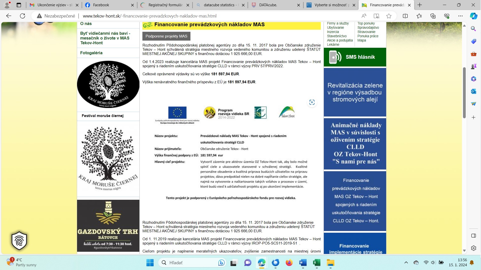Add this page to favorites star
Image resolution: width=481 pixels, height=270 pixels.
point(389,16)
